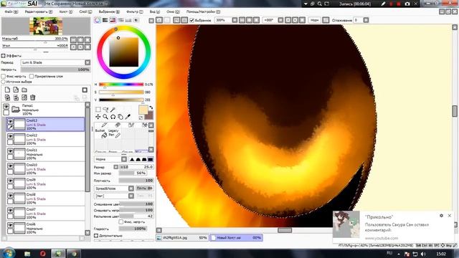Select Источник выбора radio option
Image resolution: width=459 pixels, height=258 pixels.
tap(3, 82)
